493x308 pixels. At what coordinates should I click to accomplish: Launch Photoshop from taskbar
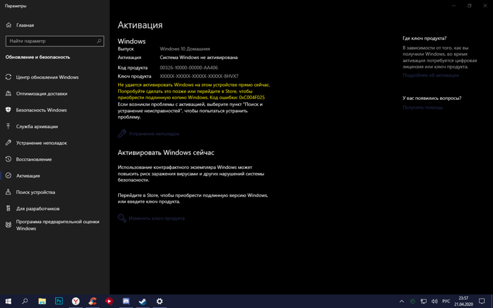coord(59,301)
